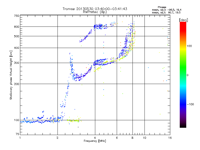Image resolution: width=200 pixels, height=150 pixels.
Task: Click the y-axis tick label '75'
Action: [x=17, y=134]
